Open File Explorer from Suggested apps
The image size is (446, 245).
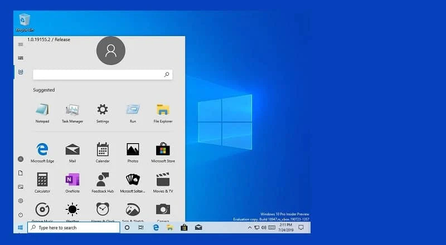click(x=163, y=113)
